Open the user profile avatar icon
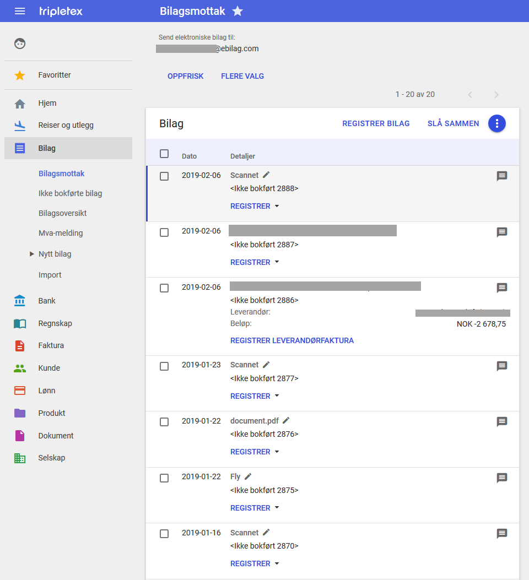This screenshot has width=529, height=580. (20, 44)
